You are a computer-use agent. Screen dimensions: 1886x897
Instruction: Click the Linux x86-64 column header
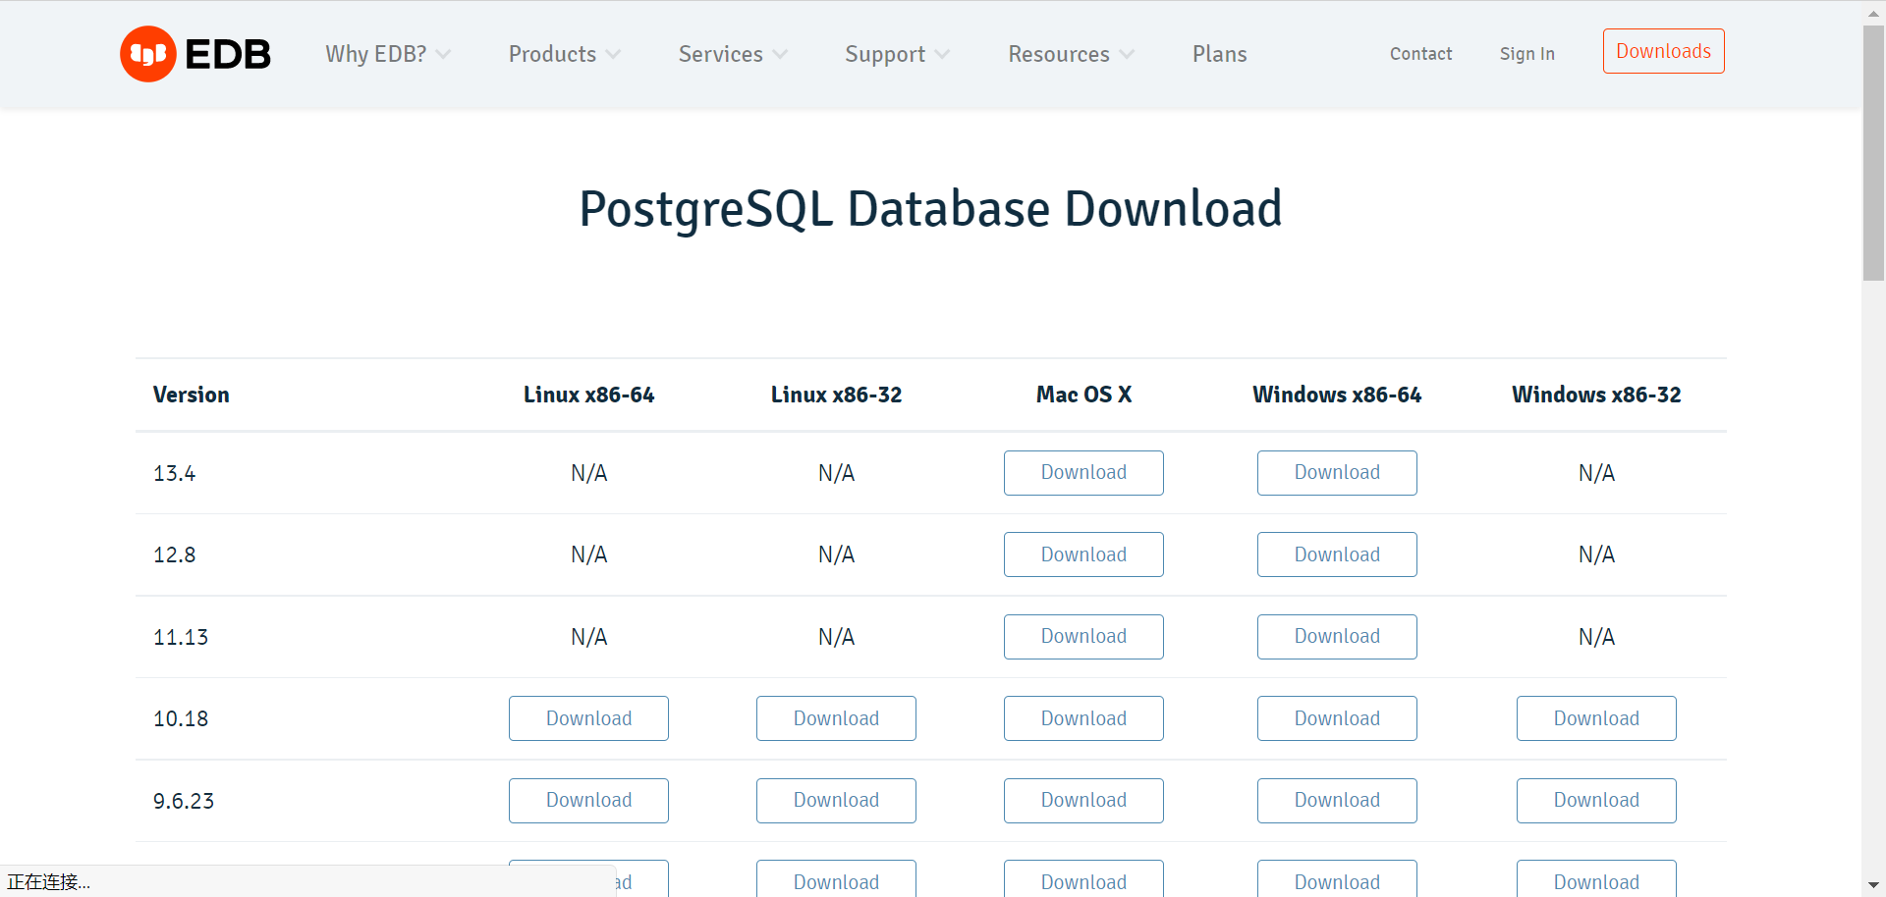point(588,395)
